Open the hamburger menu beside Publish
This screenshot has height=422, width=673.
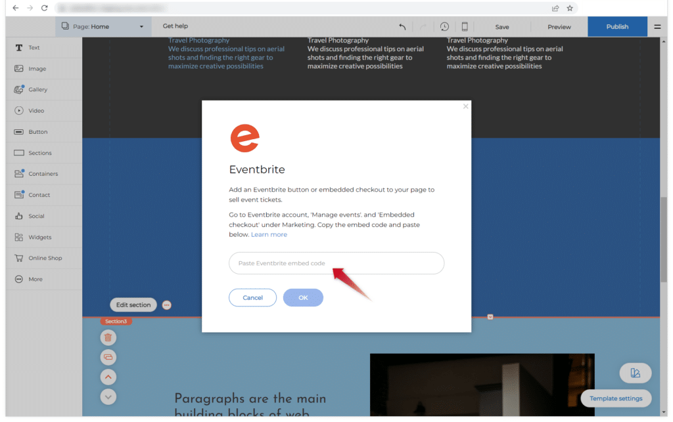coord(657,27)
